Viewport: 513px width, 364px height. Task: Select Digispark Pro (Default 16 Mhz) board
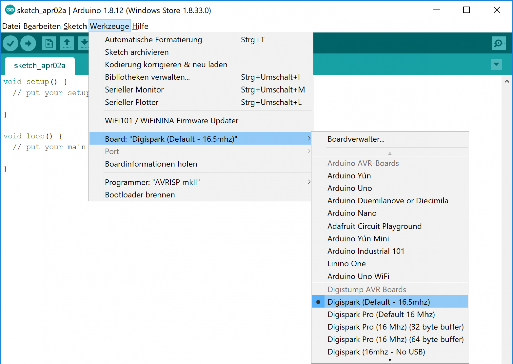tap(381, 315)
